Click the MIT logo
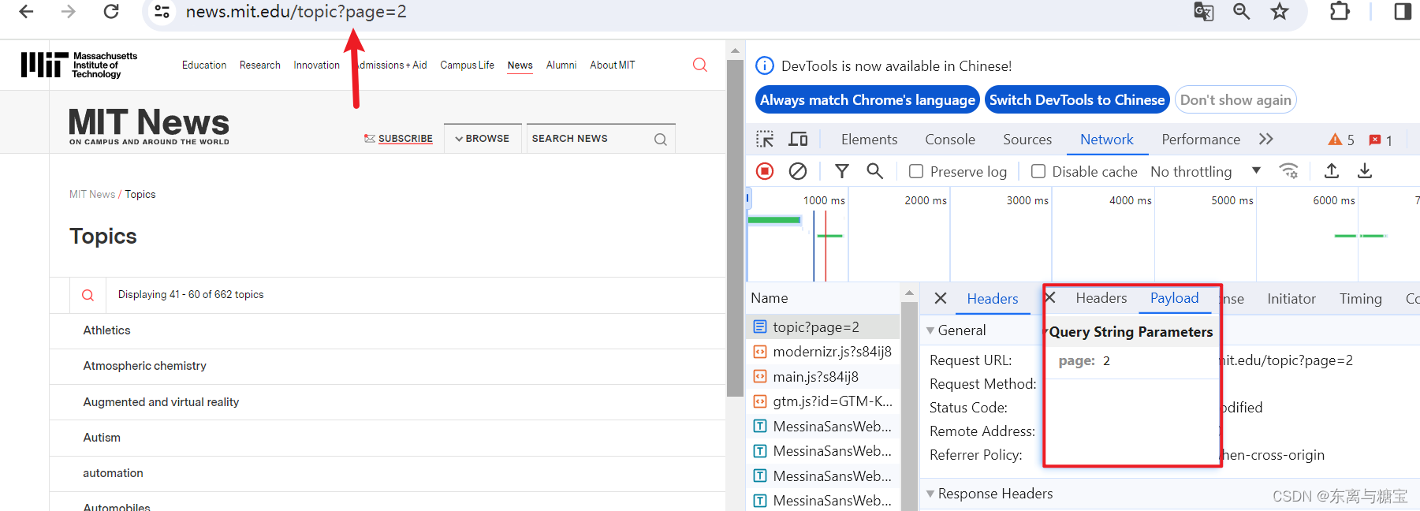 coord(79,65)
